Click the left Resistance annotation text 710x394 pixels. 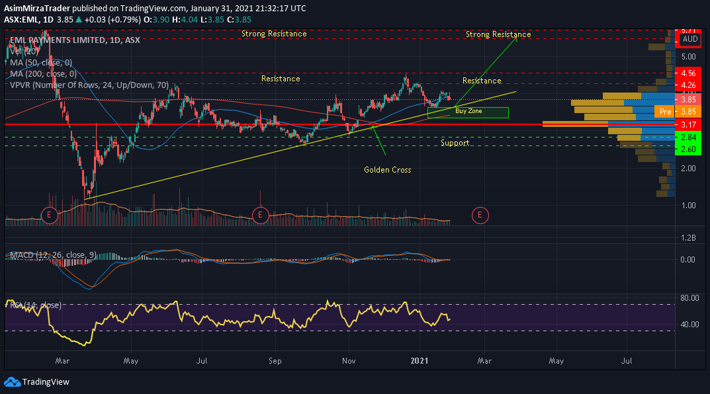pos(281,79)
